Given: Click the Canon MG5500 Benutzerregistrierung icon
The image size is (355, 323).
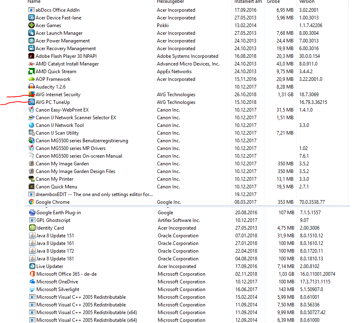Looking at the screenshot, I should pos(32,141).
